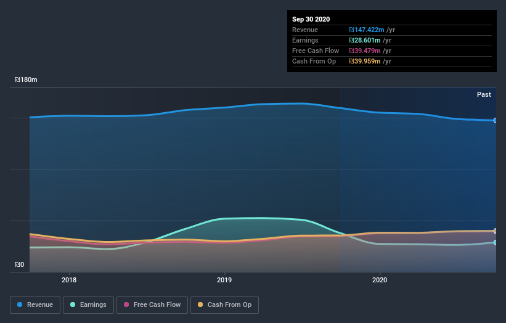Click the ₪147.422m revenue value
506x323 pixels.
click(x=366, y=30)
